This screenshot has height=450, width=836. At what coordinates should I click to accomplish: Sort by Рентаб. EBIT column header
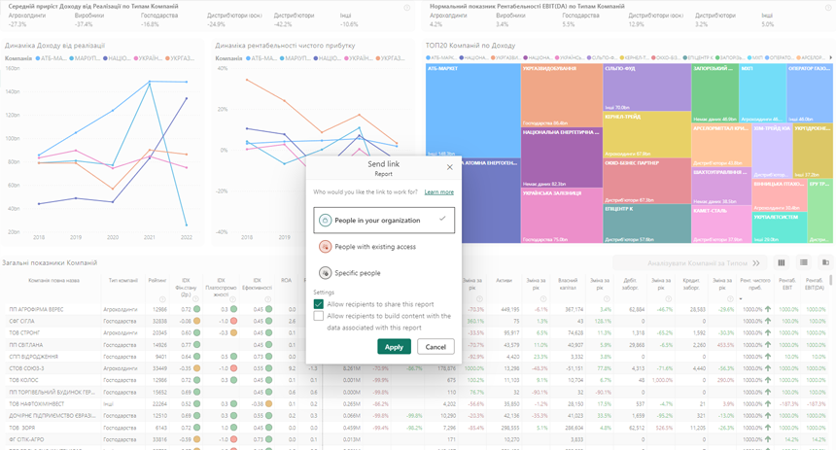787,284
